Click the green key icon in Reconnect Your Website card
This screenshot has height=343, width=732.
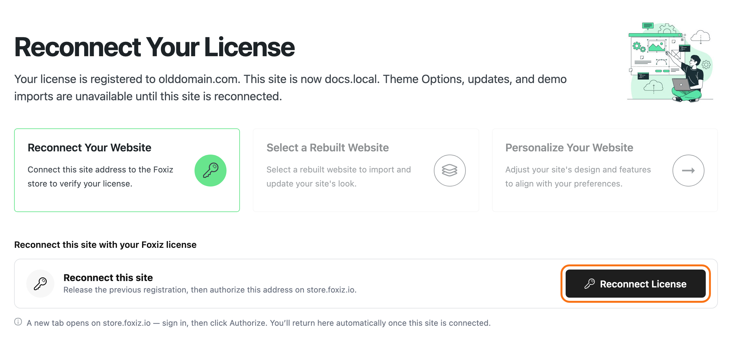pyautogui.click(x=211, y=171)
